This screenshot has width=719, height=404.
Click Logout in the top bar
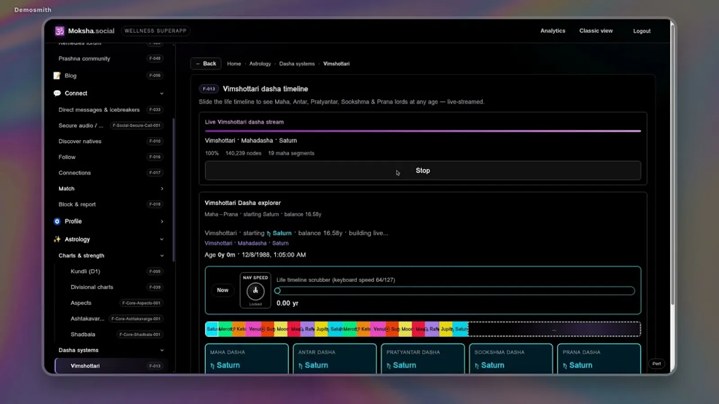click(x=642, y=31)
